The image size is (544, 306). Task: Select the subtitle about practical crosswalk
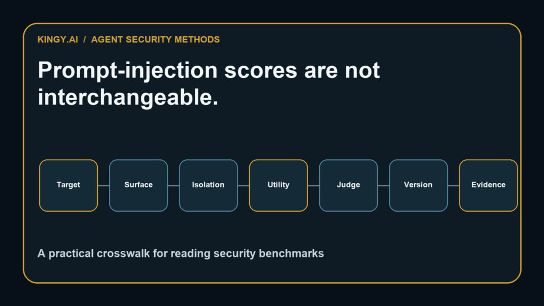(x=181, y=253)
